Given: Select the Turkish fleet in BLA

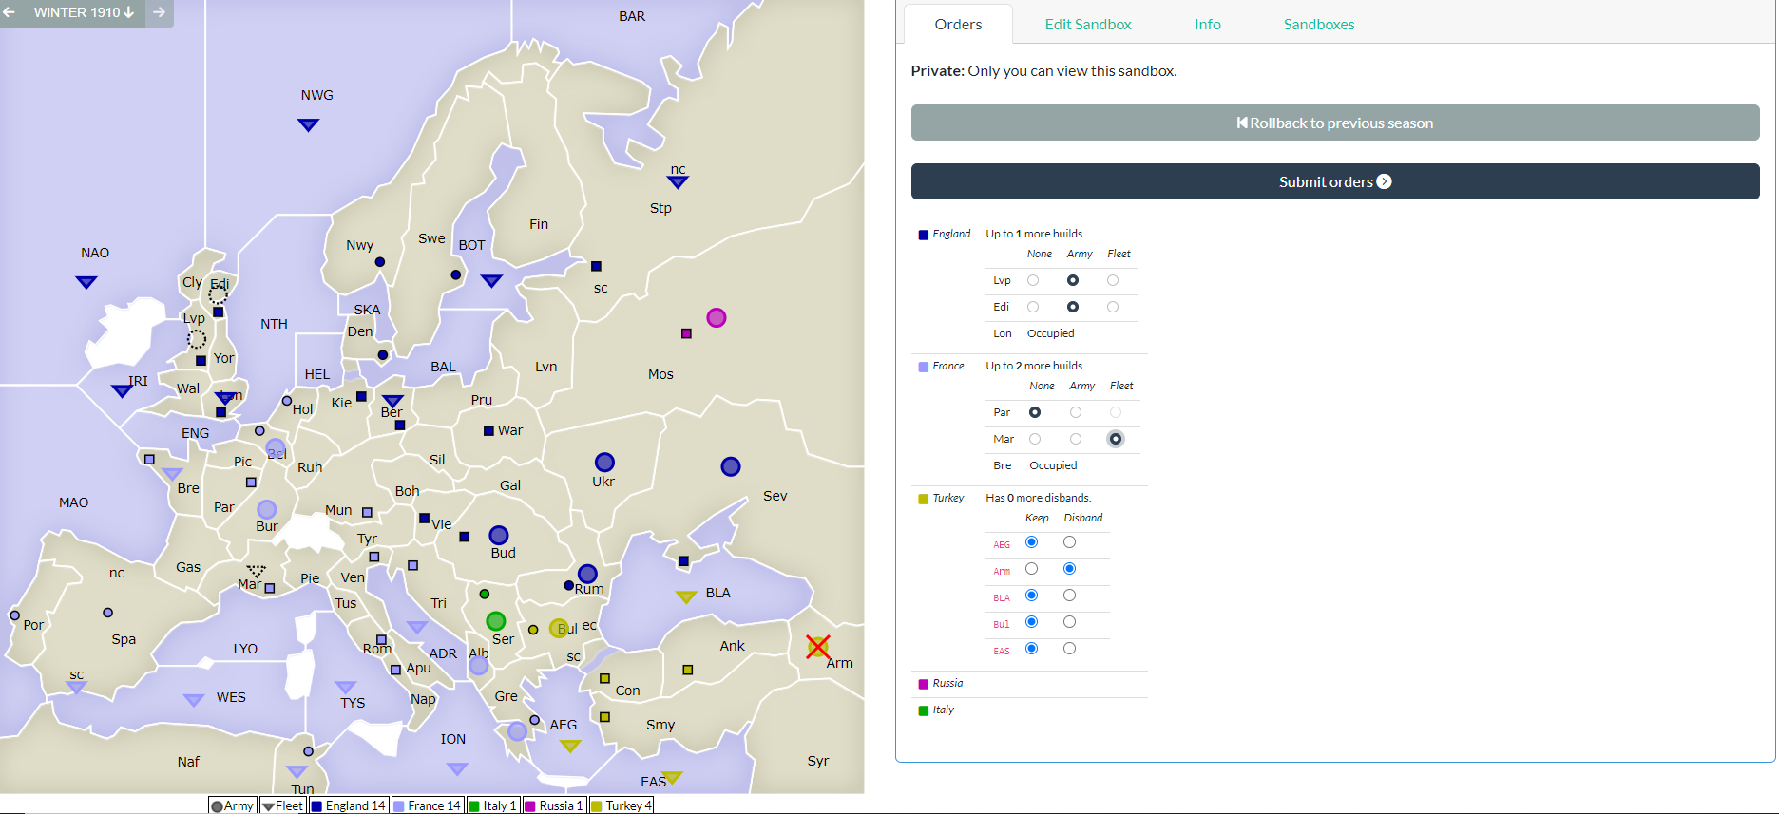Looking at the screenshot, I should [x=686, y=596].
